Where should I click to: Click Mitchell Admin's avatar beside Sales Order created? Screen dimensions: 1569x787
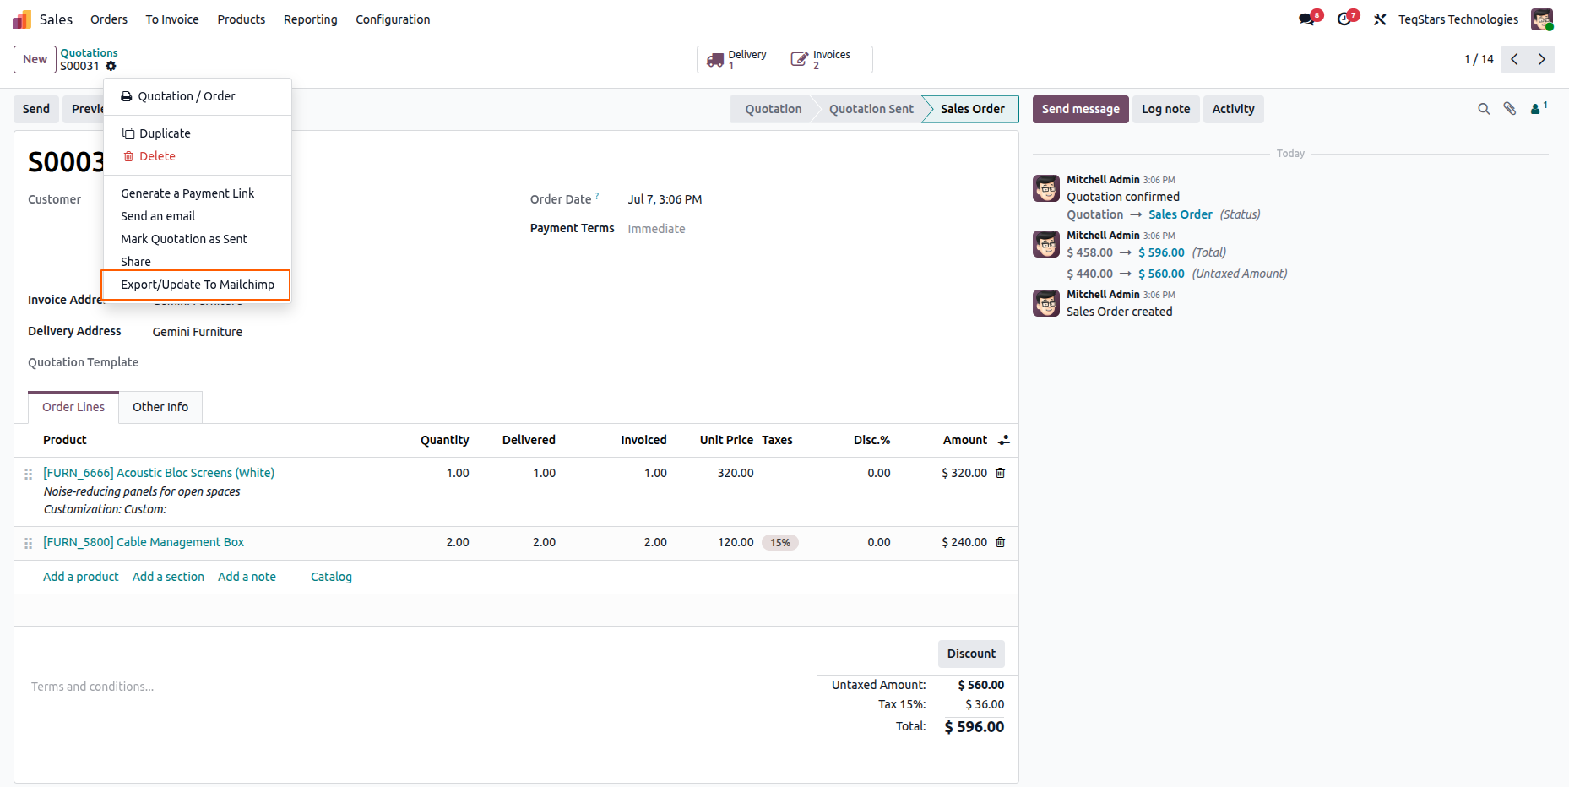(1046, 303)
